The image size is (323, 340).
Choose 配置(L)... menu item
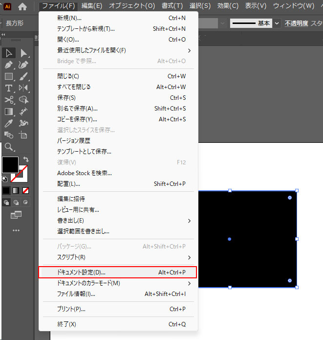[118, 184]
